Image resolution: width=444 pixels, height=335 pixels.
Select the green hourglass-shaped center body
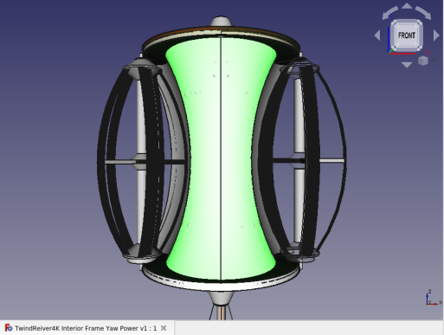pos(221,158)
